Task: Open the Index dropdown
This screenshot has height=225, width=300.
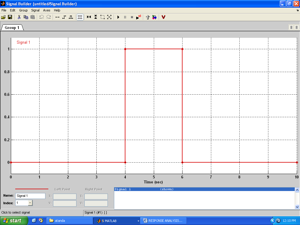Action: pos(30,203)
